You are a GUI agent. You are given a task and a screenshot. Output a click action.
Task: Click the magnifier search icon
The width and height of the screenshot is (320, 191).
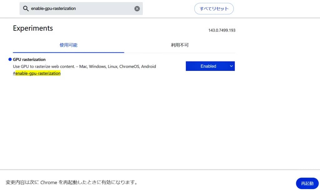[x=26, y=8]
